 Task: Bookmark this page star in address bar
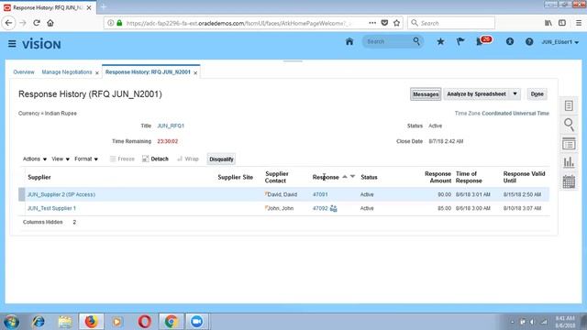click(396, 23)
